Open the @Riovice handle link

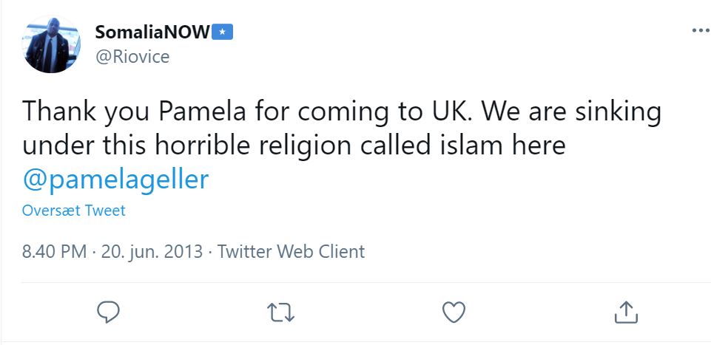[x=132, y=56]
